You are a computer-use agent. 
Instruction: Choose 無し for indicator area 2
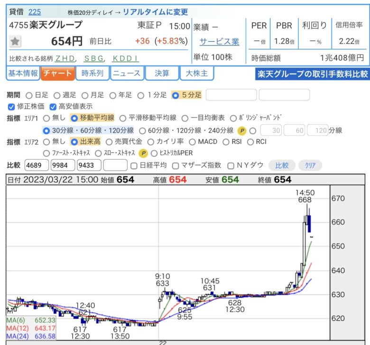(x=46, y=142)
